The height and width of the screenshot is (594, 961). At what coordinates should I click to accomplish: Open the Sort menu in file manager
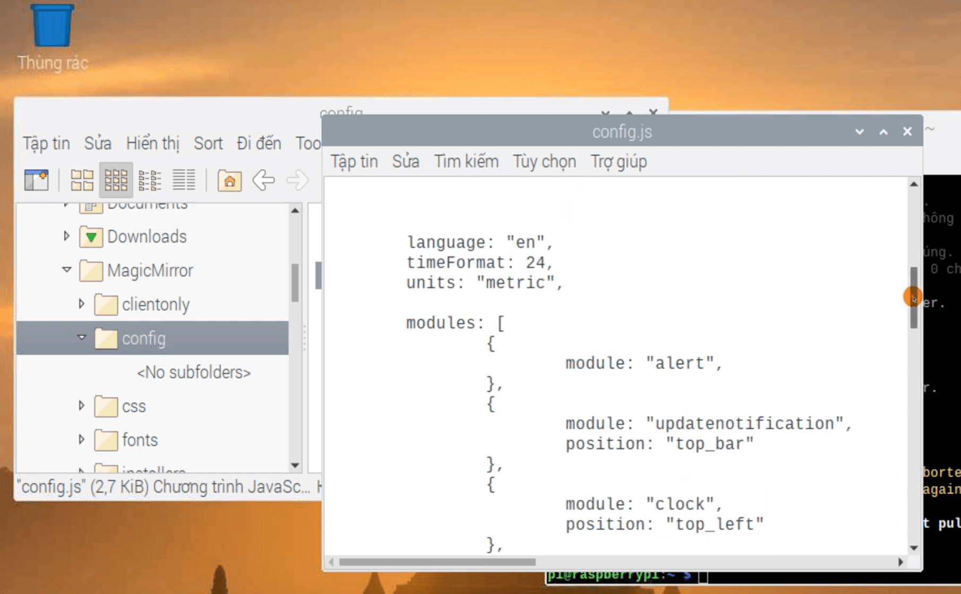[x=208, y=143]
